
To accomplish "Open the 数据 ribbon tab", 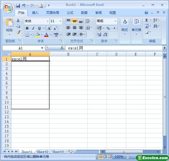I will (x=84, y=13).
